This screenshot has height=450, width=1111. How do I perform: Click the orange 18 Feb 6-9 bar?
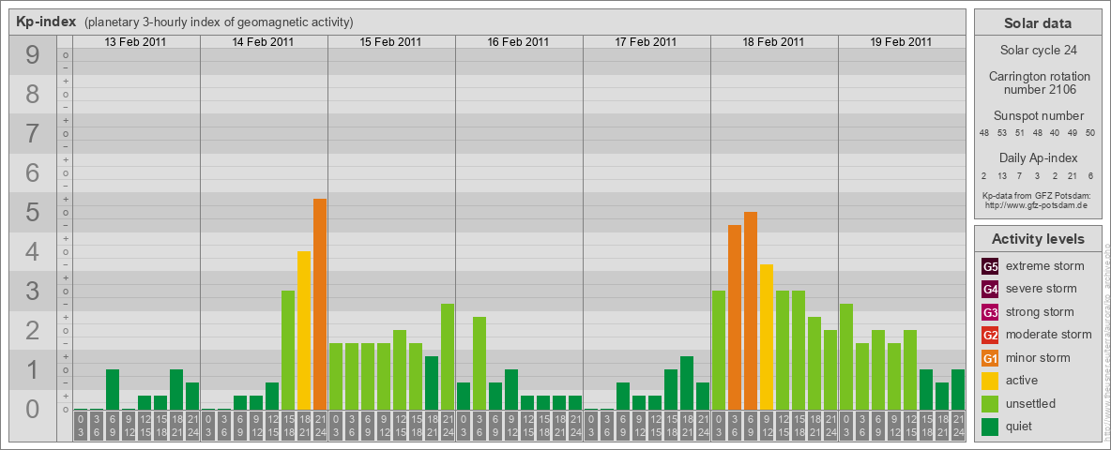tap(751, 310)
